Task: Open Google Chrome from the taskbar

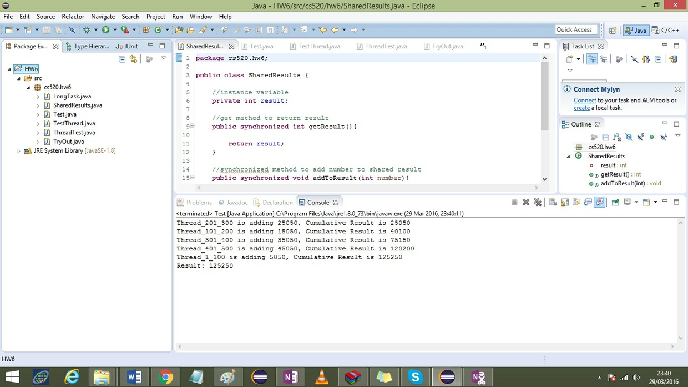Action: click(x=165, y=377)
